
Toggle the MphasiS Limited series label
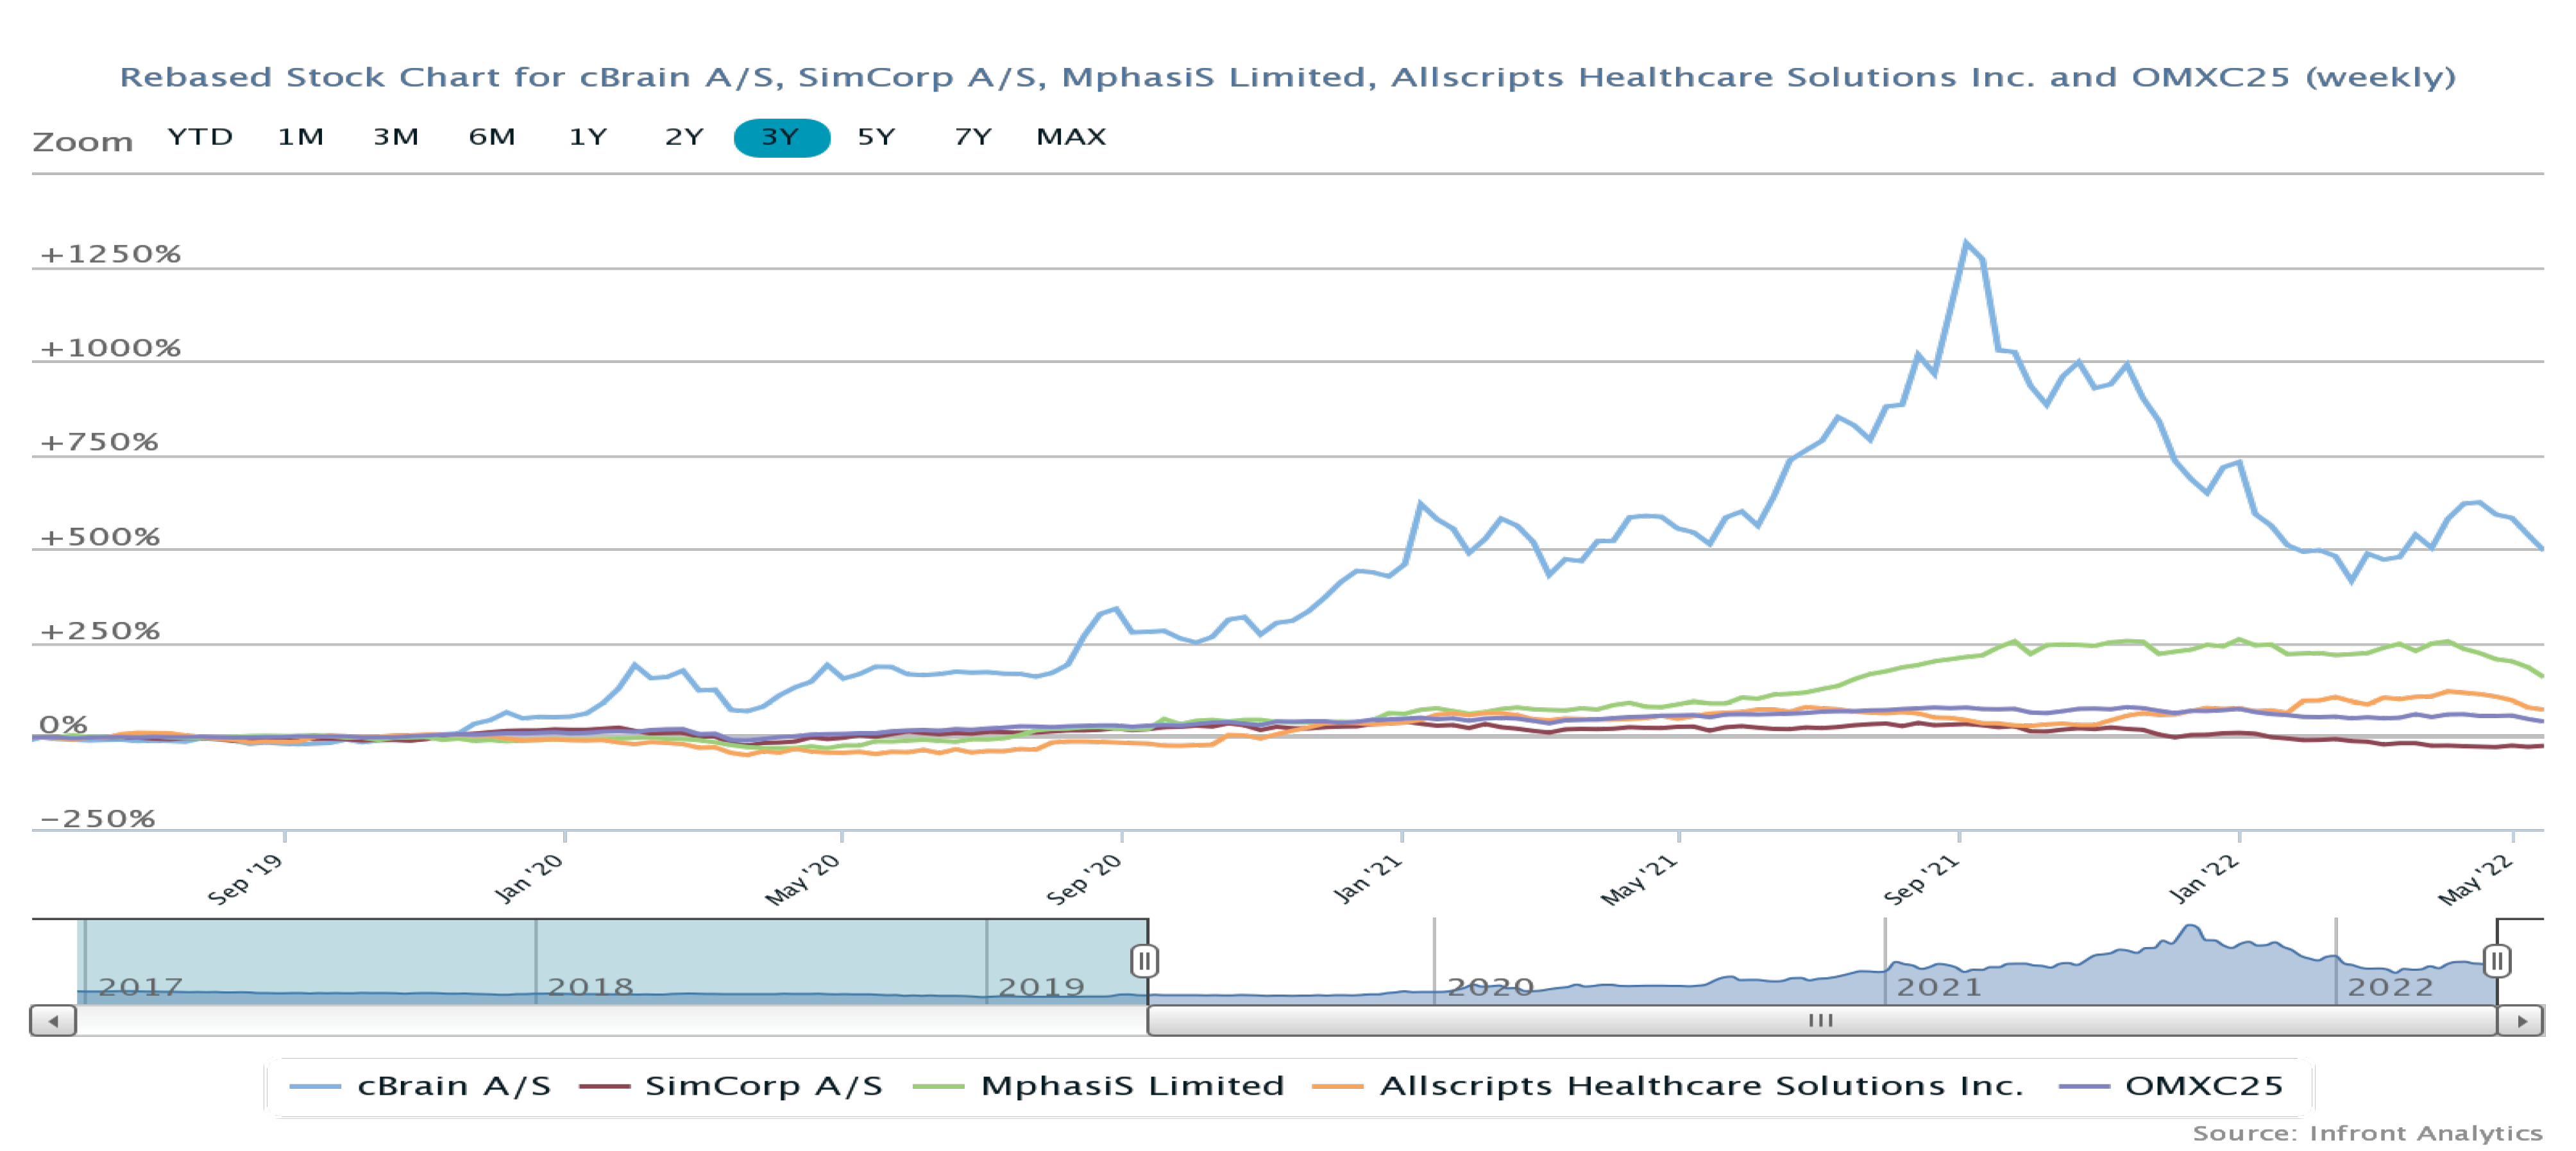click(1132, 1086)
